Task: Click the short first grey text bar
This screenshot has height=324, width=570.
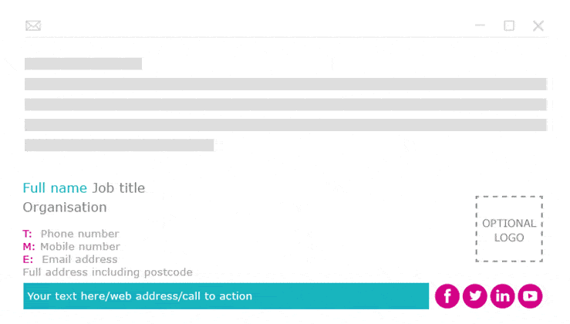Action: 83,63
